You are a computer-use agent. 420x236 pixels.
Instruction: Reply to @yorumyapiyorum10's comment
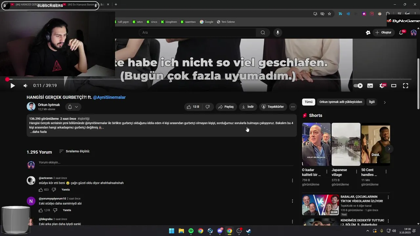67,210
